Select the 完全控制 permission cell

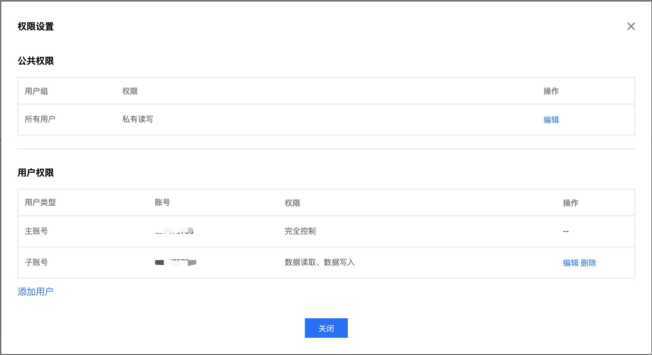(300, 231)
